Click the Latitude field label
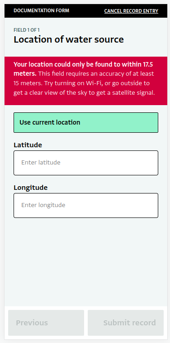Image resolution: width=170 pixels, height=343 pixels. pyautogui.click(x=28, y=145)
